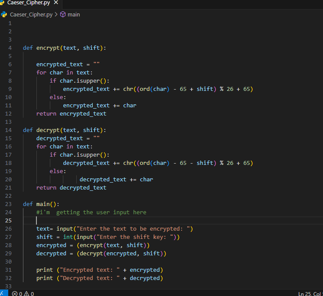
Task: Click 'encrypted_text += char' on line 11
Action: click(100, 106)
